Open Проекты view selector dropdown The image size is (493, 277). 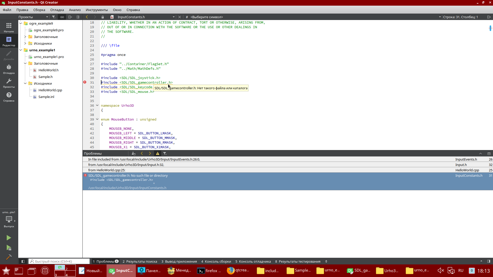33,17
